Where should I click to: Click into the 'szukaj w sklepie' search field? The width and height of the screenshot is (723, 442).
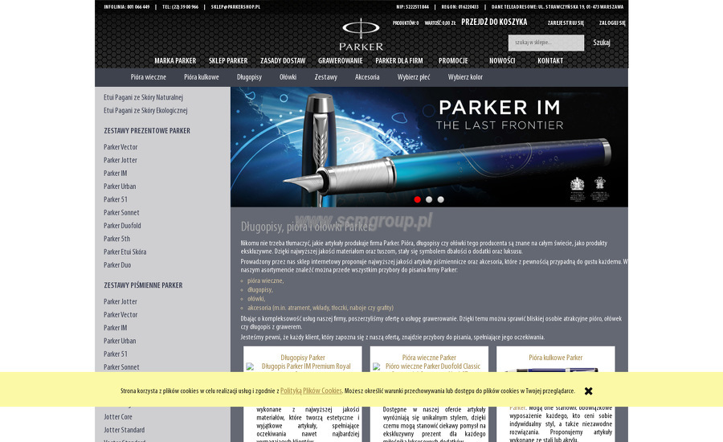(x=546, y=43)
